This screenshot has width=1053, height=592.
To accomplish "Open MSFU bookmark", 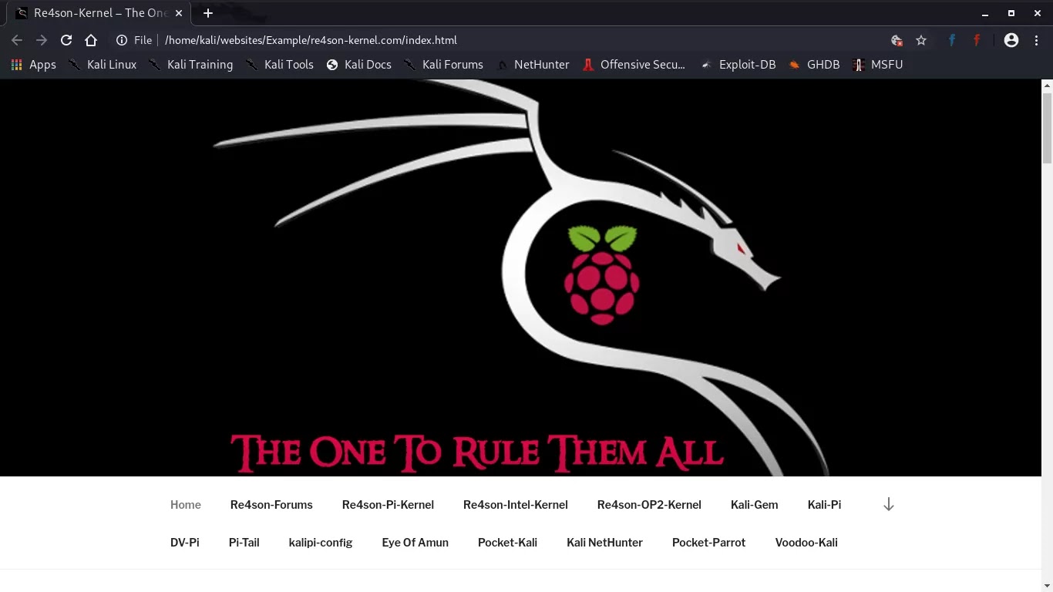I will pyautogui.click(x=877, y=65).
